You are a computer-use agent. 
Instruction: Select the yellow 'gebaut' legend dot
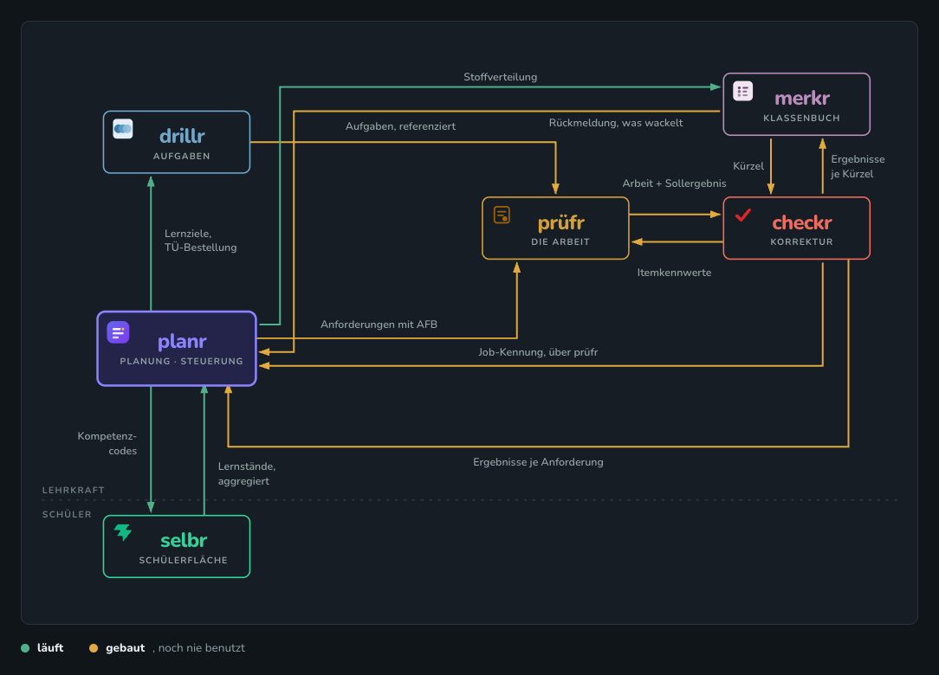pyautogui.click(x=94, y=648)
